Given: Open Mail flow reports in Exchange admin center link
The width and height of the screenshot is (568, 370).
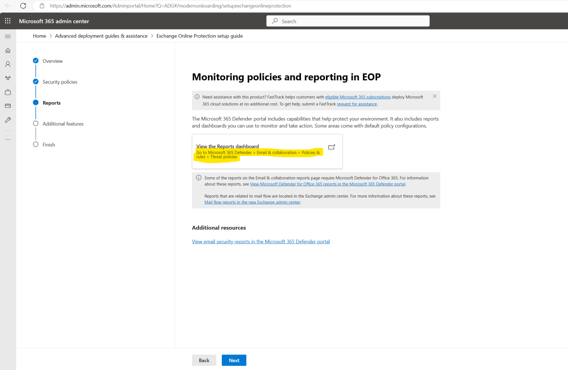Looking at the screenshot, I should point(252,202).
